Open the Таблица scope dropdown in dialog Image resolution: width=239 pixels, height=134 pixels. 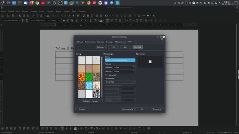coord(101,47)
